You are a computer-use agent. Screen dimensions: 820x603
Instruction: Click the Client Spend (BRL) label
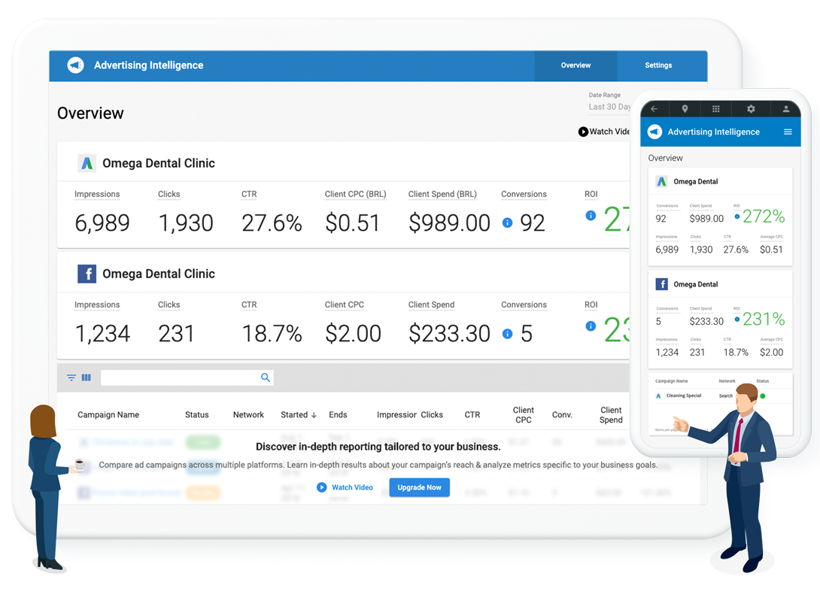[x=442, y=195]
